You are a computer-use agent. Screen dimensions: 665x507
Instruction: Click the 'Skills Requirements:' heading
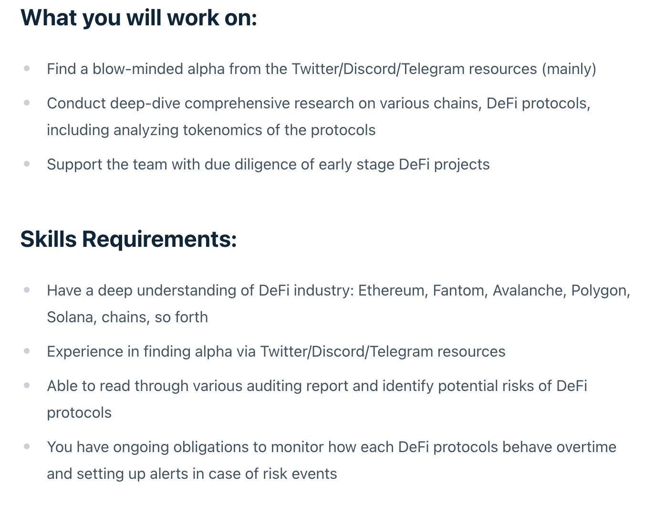pos(128,239)
